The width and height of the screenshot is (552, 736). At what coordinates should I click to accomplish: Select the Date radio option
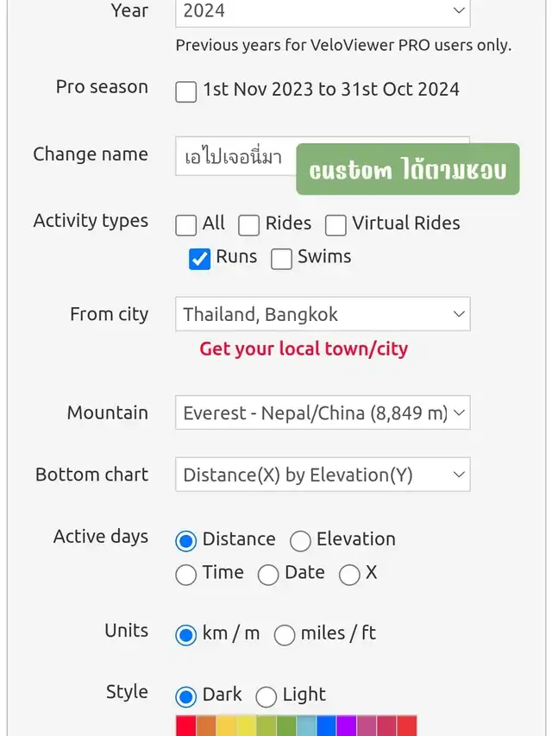(x=268, y=575)
